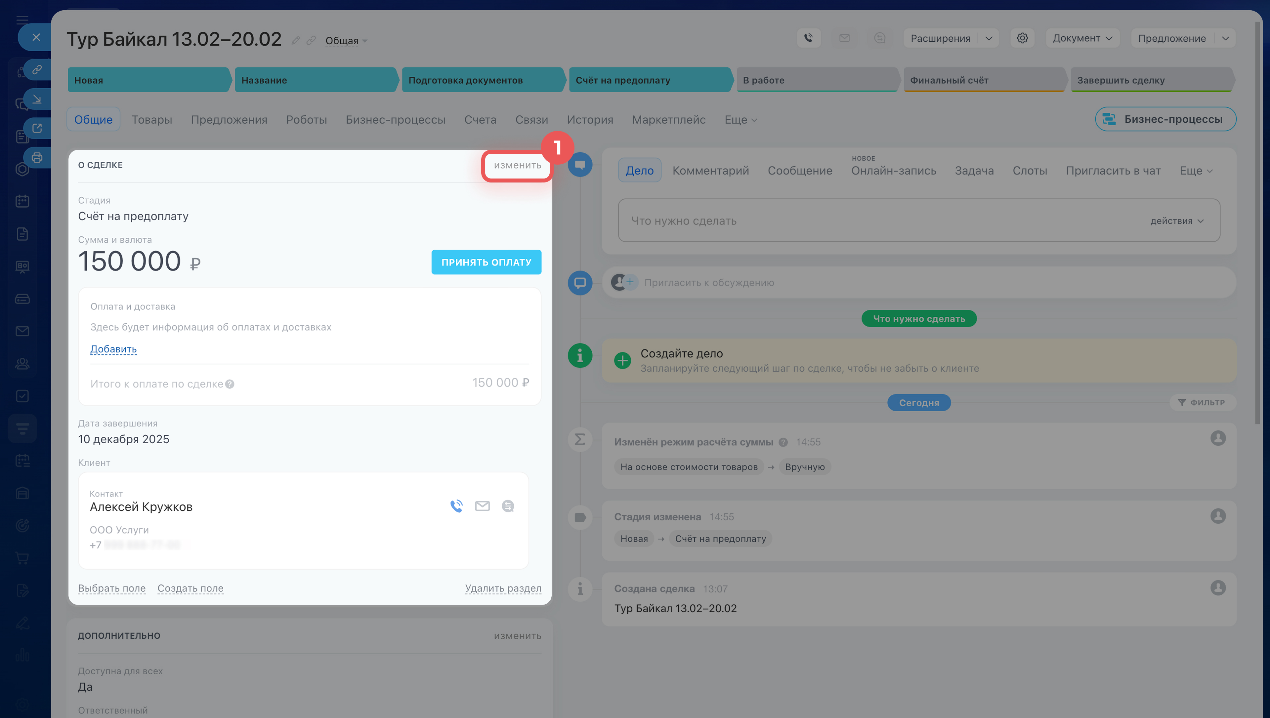Screen dimensions: 1270x718
Task: Click the Добавить link in payment block
Action: pyautogui.click(x=113, y=349)
